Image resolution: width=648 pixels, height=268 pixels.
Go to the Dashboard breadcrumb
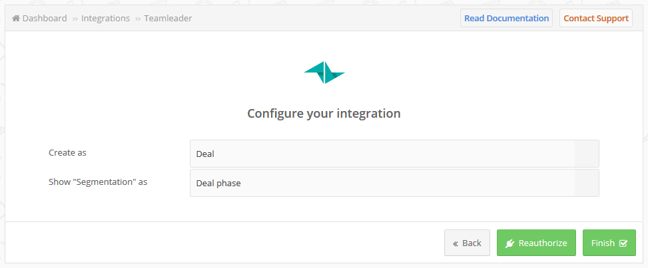(x=45, y=19)
